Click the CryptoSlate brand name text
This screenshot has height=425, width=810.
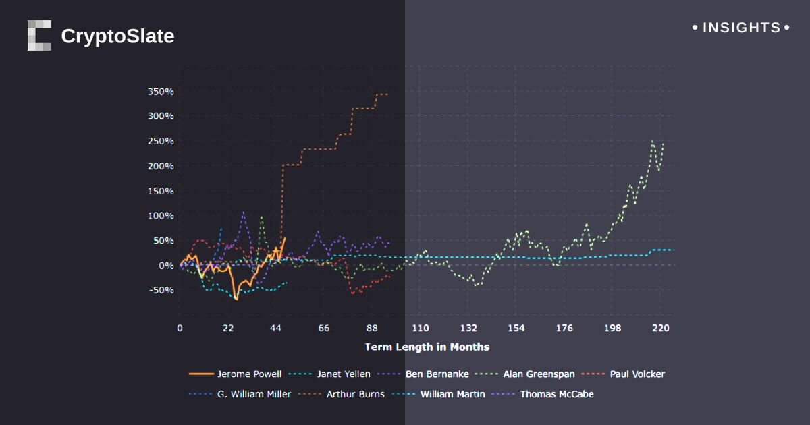pyautogui.click(x=117, y=36)
